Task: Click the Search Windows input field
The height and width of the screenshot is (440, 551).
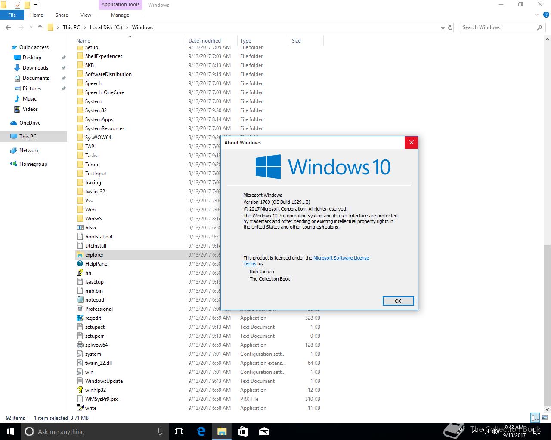Action: tap(498, 27)
